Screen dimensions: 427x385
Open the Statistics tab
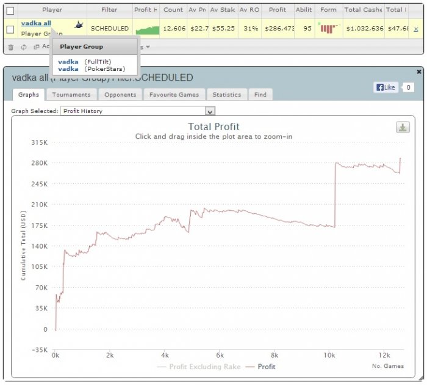point(227,95)
